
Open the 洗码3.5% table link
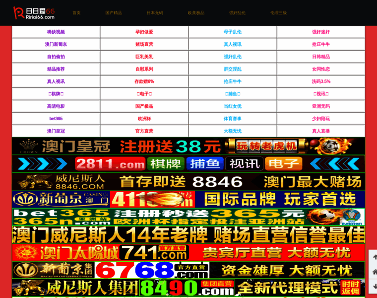coord(321,81)
